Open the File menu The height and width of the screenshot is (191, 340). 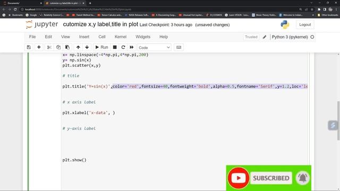click(x=32, y=37)
